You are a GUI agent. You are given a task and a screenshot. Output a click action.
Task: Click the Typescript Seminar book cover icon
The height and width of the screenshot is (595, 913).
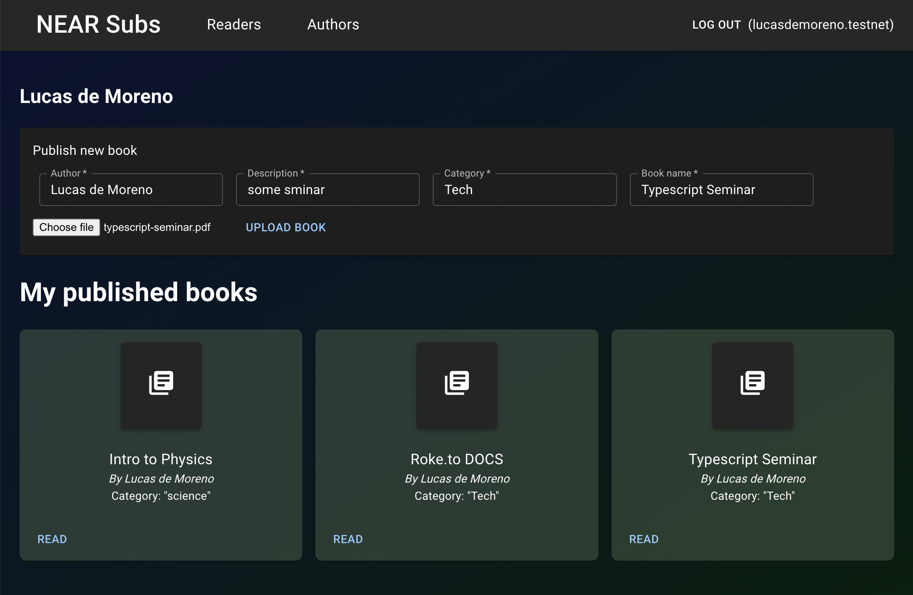(x=752, y=383)
